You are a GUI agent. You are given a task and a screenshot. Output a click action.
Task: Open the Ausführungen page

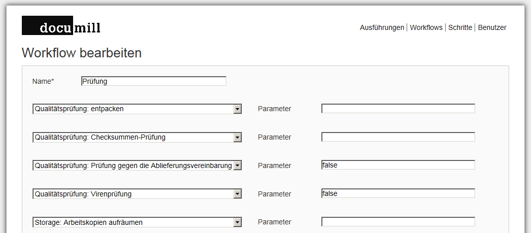pyautogui.click(x=382, y=27)
